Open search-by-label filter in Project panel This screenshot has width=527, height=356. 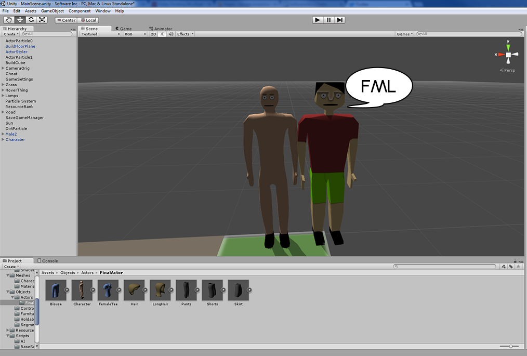click(511, 267)
